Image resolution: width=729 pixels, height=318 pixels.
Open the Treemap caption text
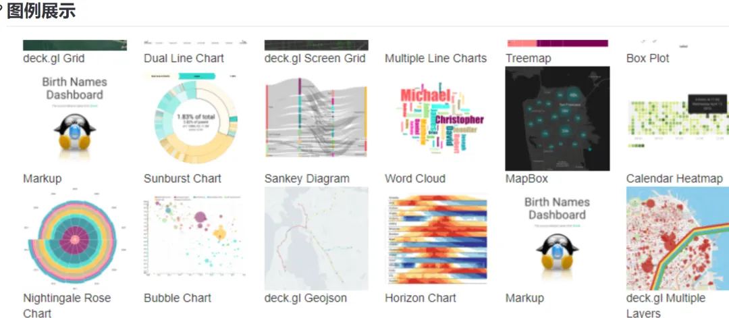pos(529,59)
